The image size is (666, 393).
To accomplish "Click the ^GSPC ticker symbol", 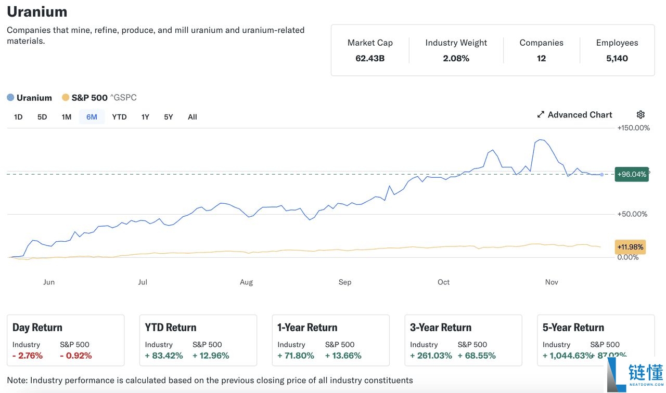I will pyautogui.click(x=123, y=98).
